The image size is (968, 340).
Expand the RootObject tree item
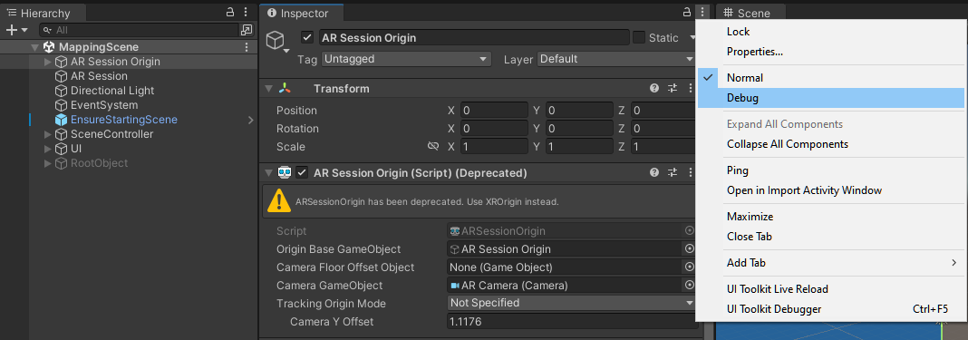[48, 163]
